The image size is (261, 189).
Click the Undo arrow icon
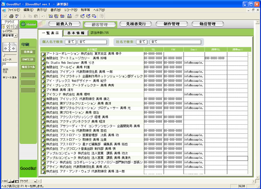pos(43,16)
